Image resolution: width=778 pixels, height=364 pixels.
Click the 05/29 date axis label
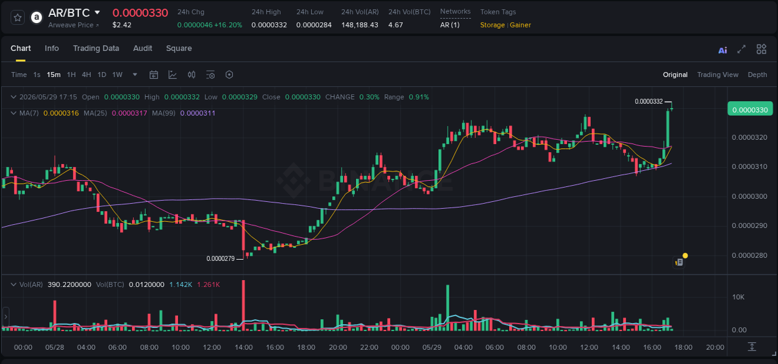[431, 347]
